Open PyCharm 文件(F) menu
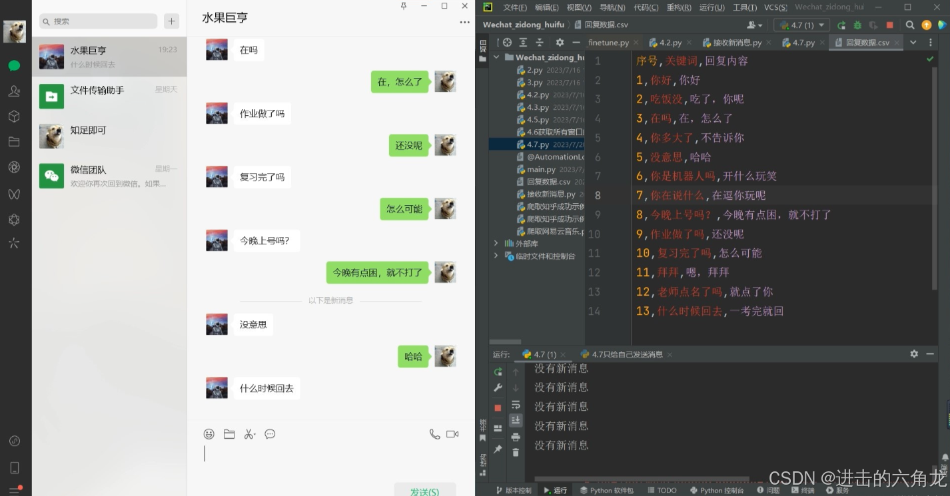The width and height of the screenshot is (950, 496). [x=515, y=7]
